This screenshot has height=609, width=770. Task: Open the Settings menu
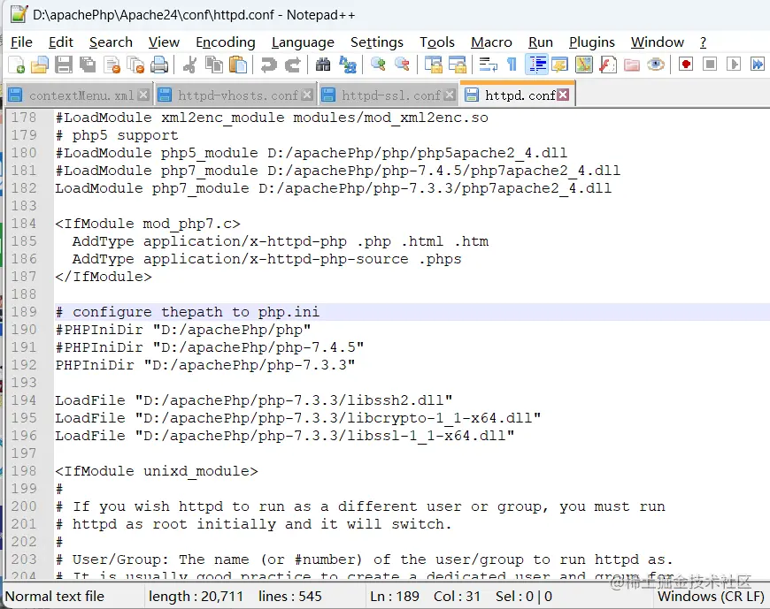377,42
